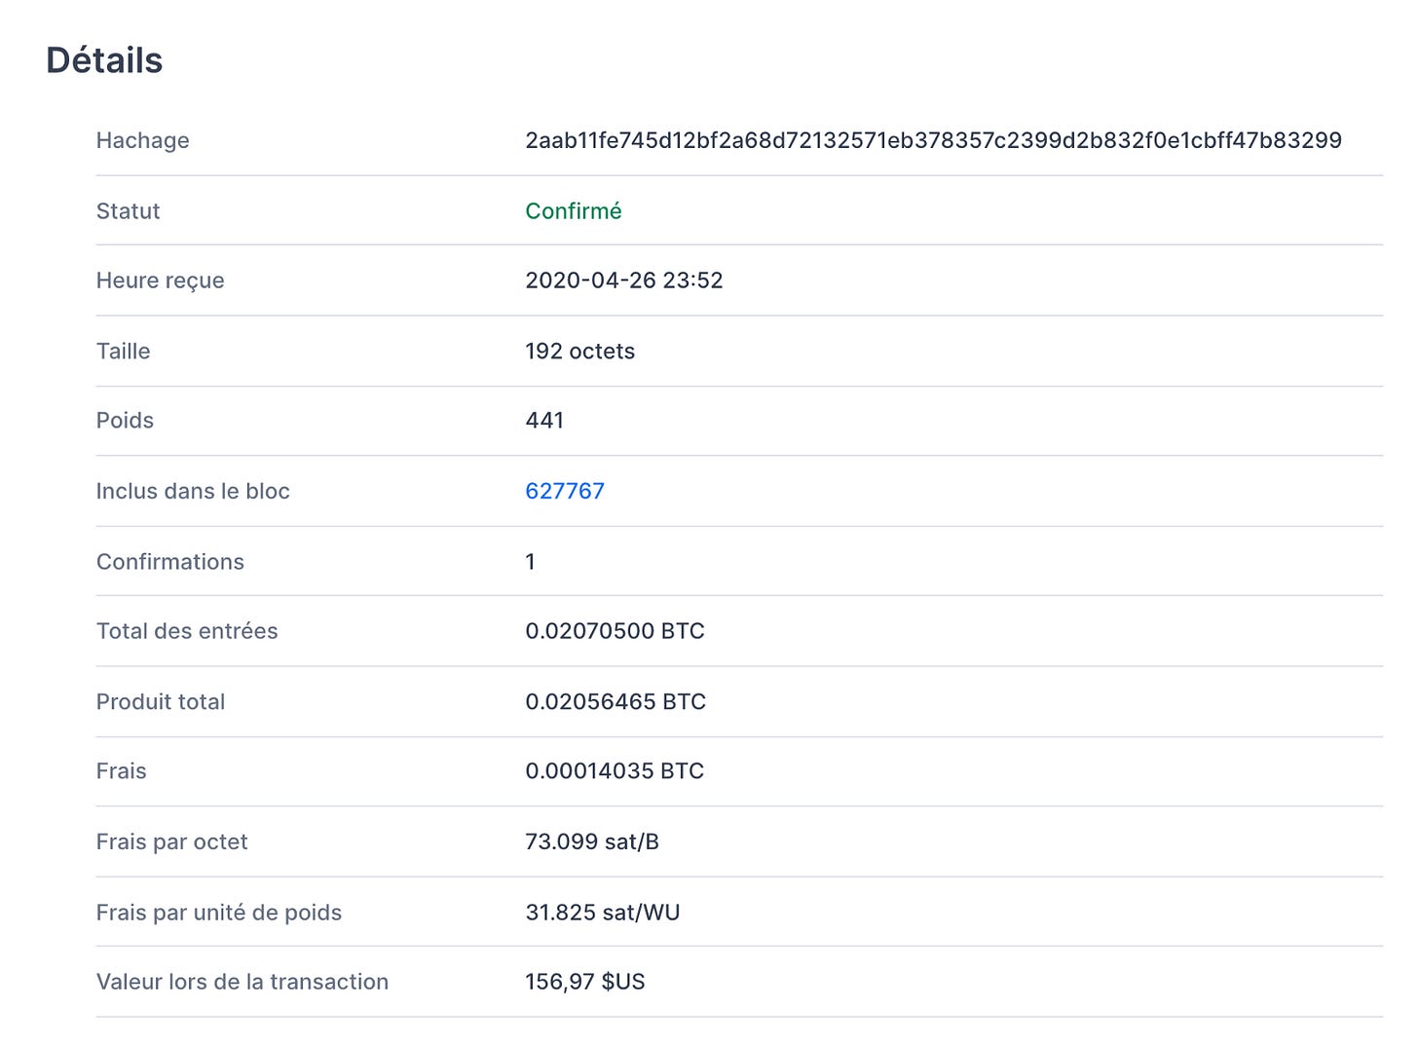
Task: Select the Confirmé status text
Action: point(573,211)
